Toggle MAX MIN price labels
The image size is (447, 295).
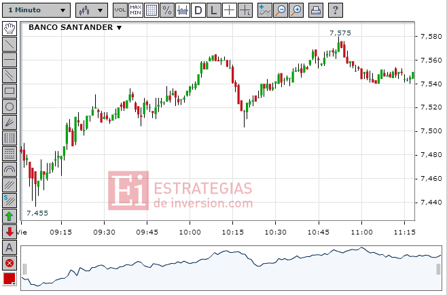click(136, 10)
